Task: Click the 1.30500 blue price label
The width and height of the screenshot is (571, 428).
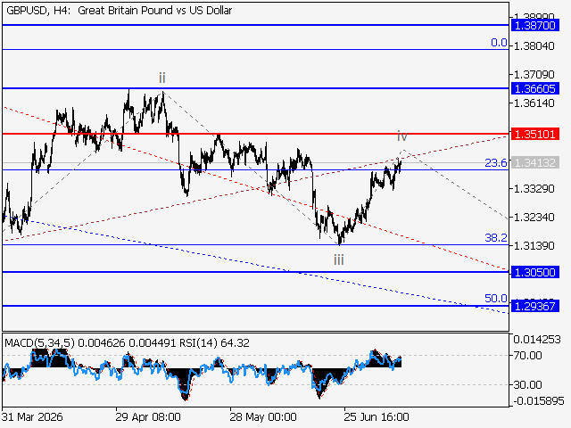Action: [x=534, y=272]
